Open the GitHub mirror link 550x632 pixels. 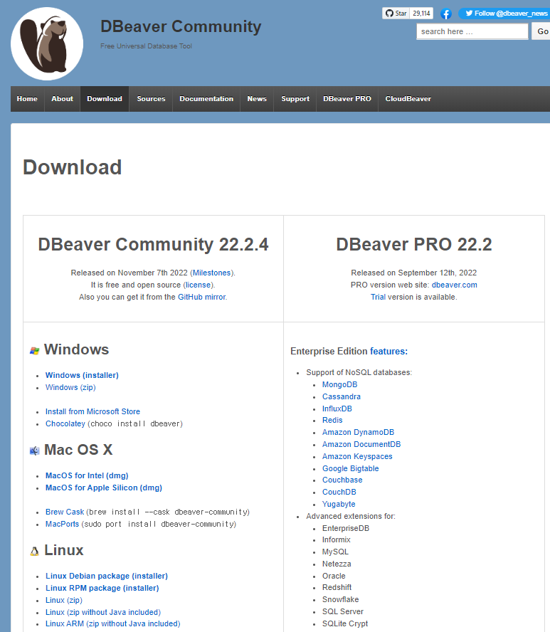201,297
